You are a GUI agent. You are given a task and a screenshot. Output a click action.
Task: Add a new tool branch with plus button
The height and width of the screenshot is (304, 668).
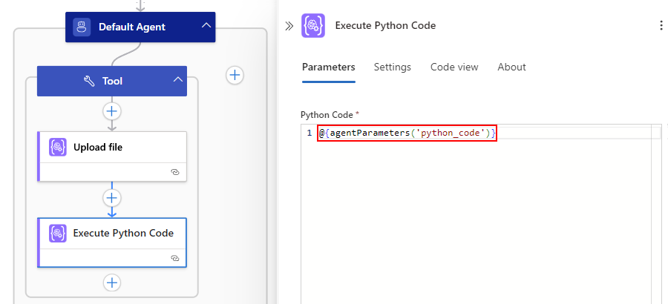click(x=235, y=75)
